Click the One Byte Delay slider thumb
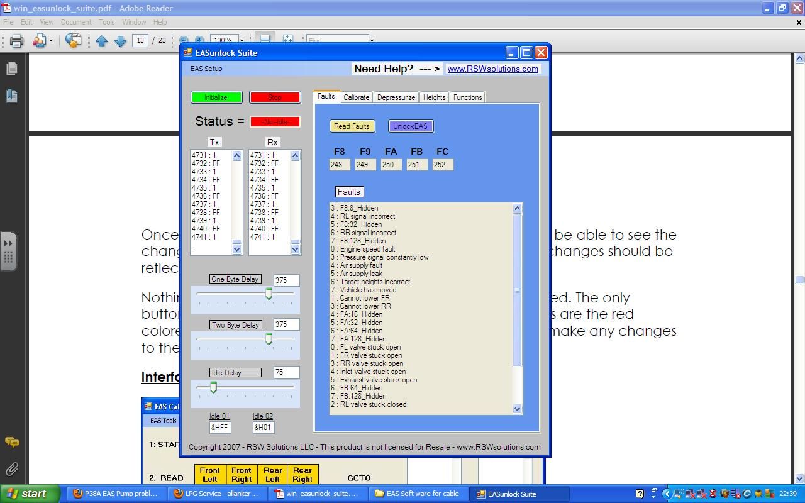This screenshot has width=805, height=503. click(x=269, y=294)
